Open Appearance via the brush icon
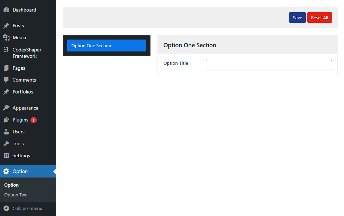 coord(6,107)
